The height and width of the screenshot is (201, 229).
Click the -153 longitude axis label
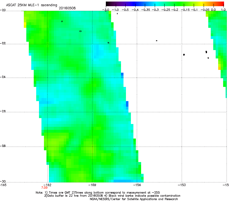[x=182, y=185]
